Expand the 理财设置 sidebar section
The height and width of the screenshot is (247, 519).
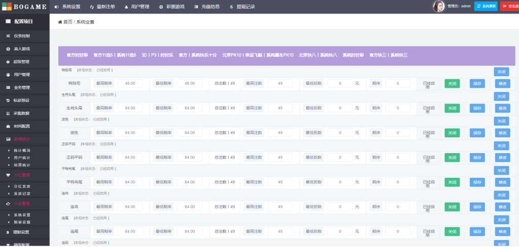21,232
